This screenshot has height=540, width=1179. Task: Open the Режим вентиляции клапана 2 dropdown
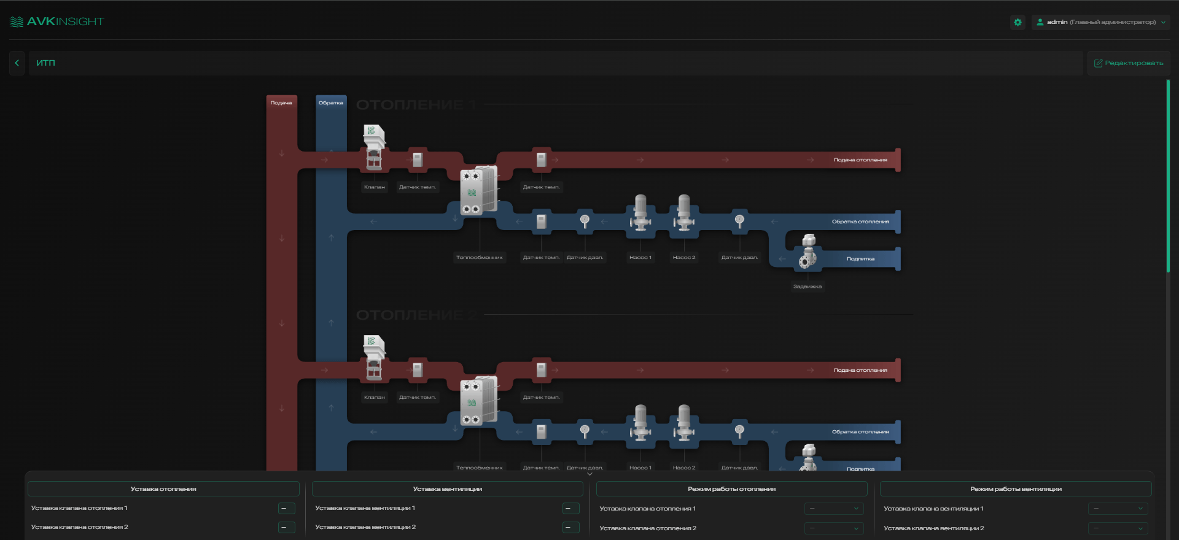[1118, 528]
